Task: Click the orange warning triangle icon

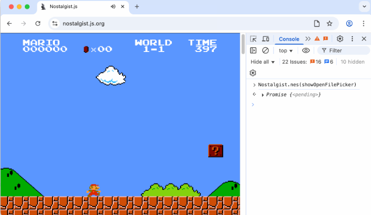Action: point(317,39)
